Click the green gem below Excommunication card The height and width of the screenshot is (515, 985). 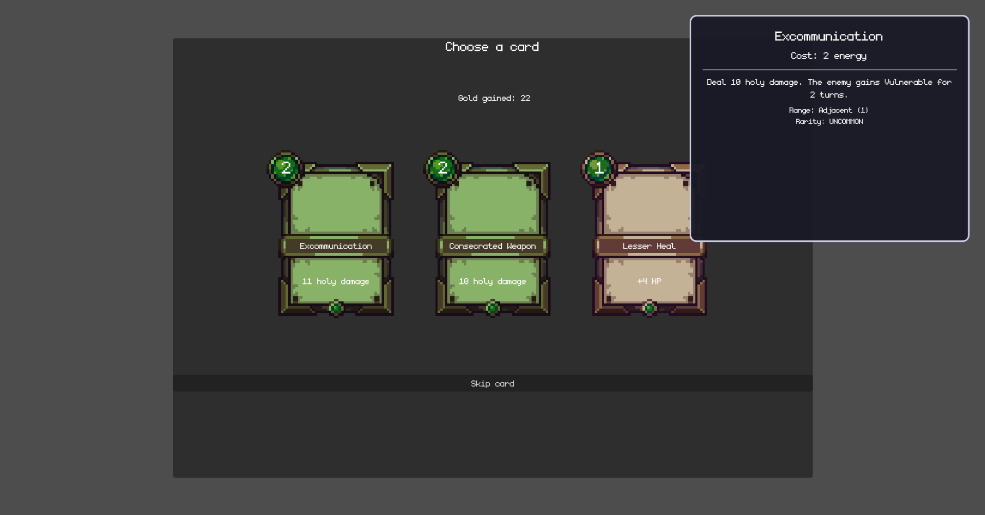coord(336,308)
